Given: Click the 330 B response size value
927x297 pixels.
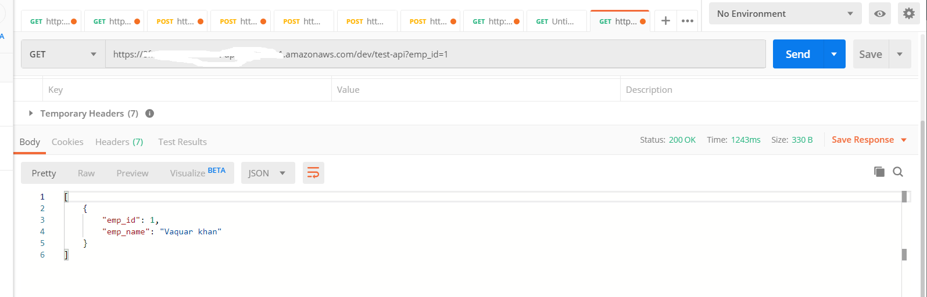Looking at the screenshot, I should pyautogui.click(x=802, y=140).
